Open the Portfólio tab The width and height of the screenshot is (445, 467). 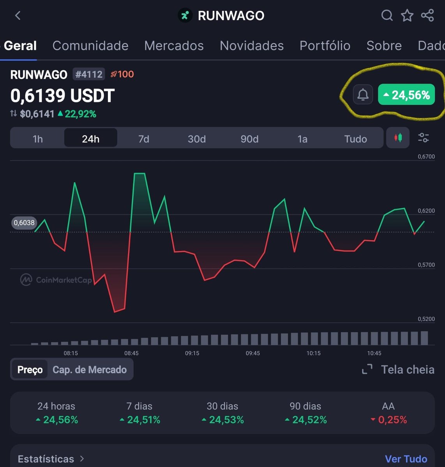click(x=325, y=46)
